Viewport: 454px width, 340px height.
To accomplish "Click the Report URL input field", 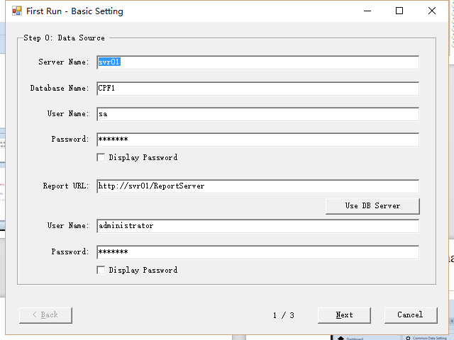I will point(258,186).
